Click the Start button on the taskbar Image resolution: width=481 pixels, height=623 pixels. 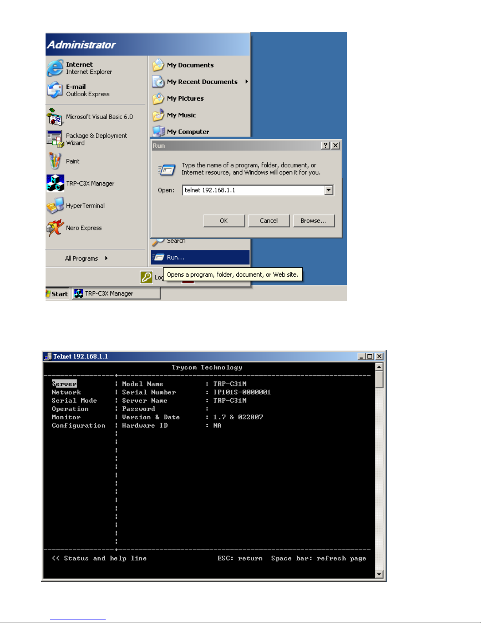(x=58, y=294)
